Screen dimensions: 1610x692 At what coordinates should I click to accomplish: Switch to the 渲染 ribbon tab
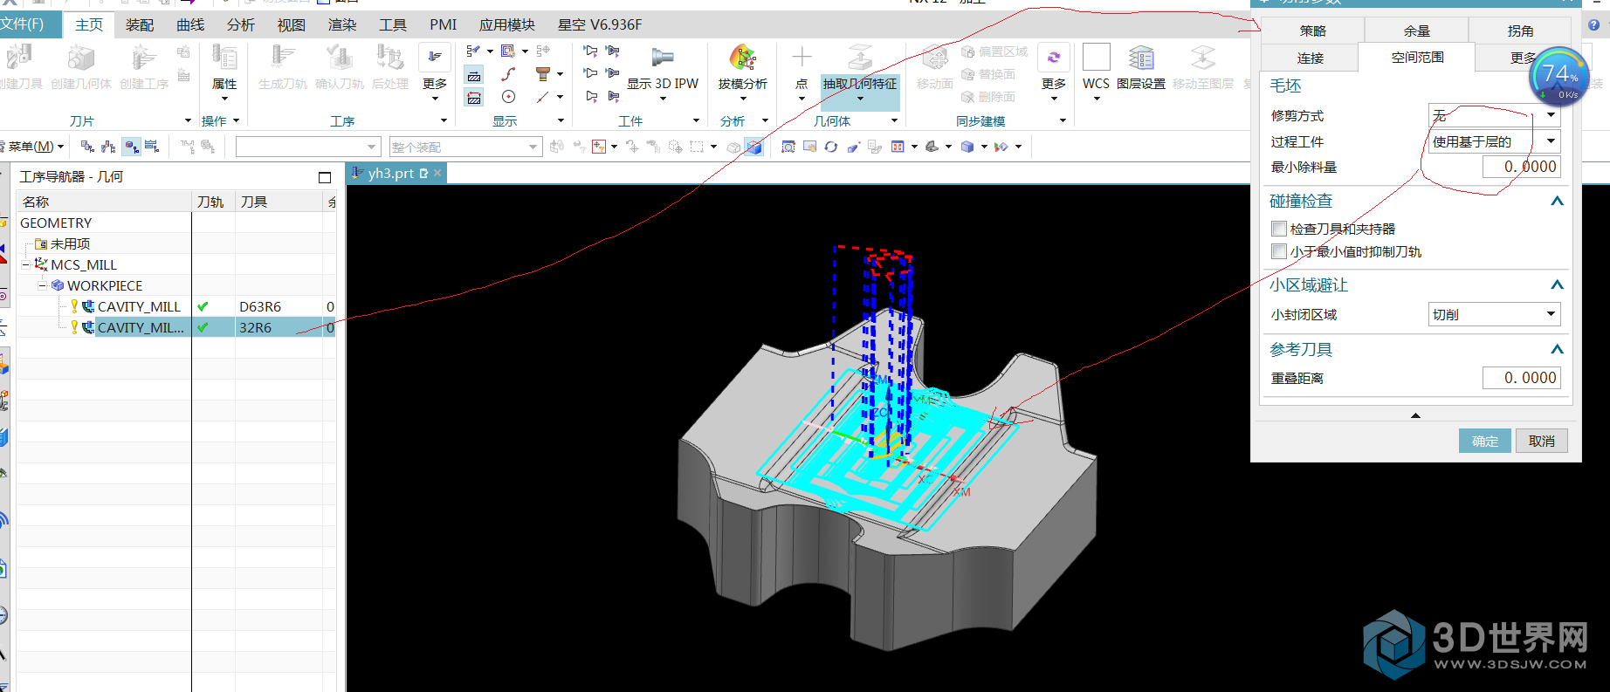coord(342,25)
